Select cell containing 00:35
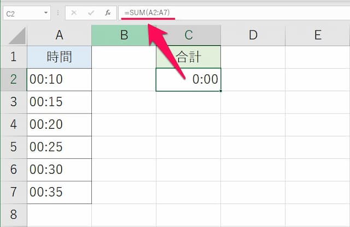The height and width of the screenshot is (227, 350). (x=59, y=192)
